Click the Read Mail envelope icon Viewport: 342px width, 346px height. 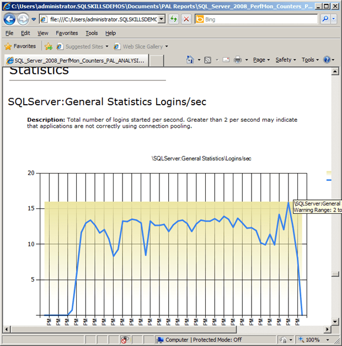click(226, 60)
